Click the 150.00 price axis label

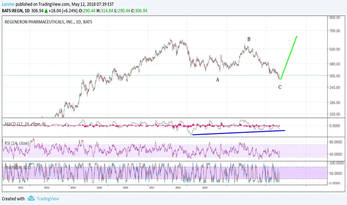335,114
